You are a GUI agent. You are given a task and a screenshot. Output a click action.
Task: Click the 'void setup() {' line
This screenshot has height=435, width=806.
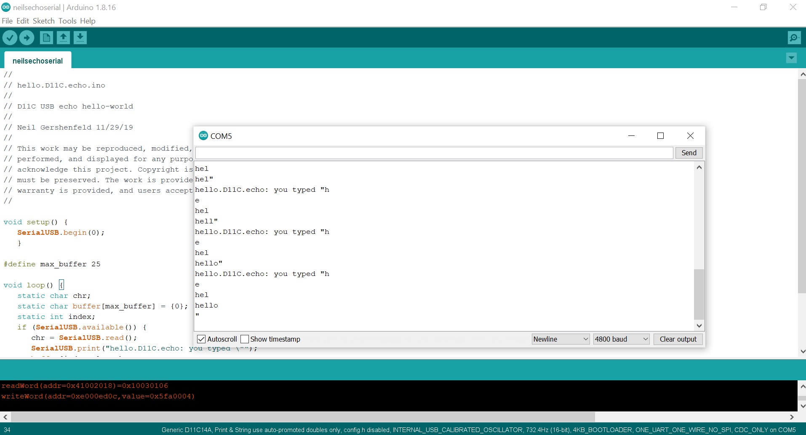[x=35, y=222]
